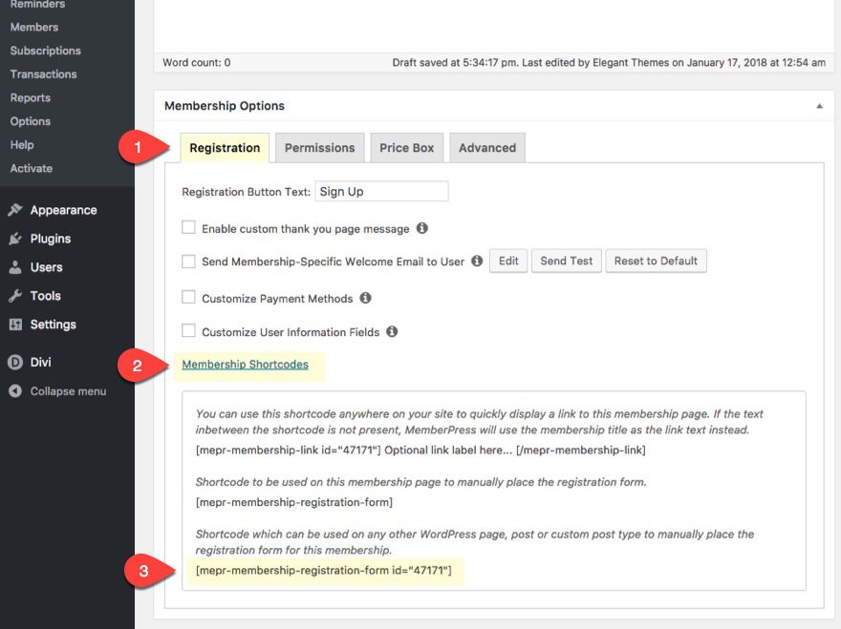Open the Users menu
The image size is (841, 629).
coord(46,267)
